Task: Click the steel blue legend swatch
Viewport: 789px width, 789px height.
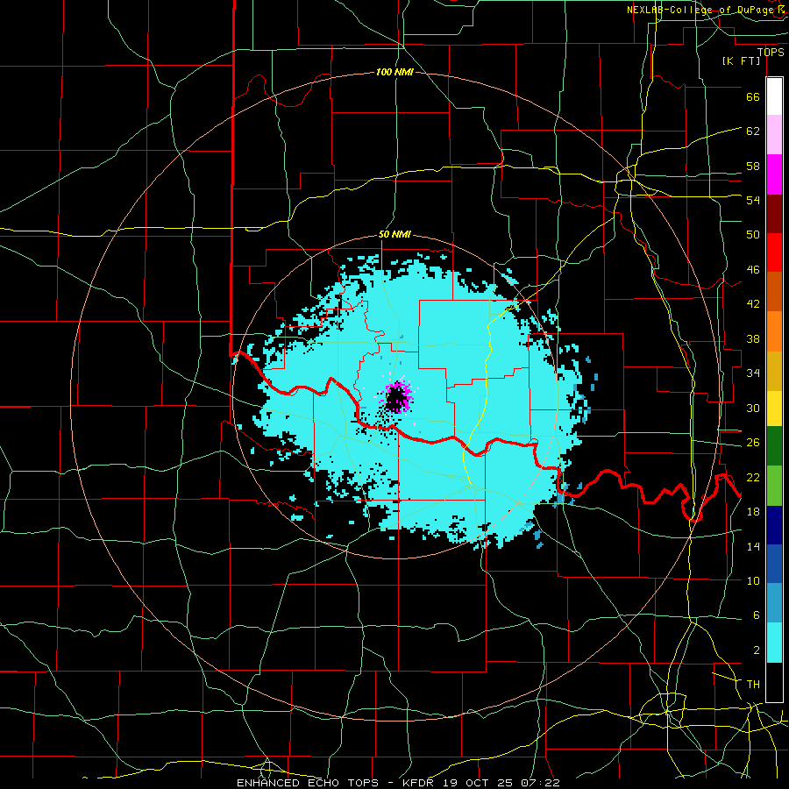Action: tap(774, 603)
